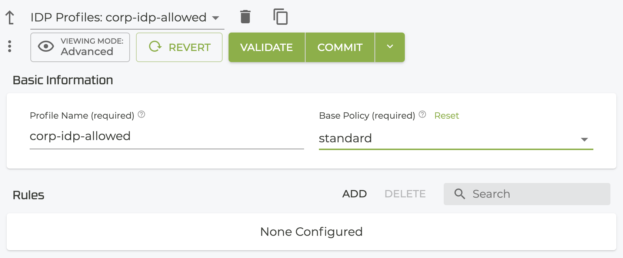
Task: Click the Validate button
Action: pyautogui.click(x=267, y=47)
